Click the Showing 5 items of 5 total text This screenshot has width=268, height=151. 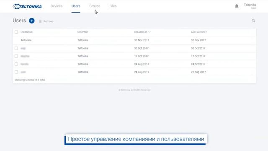pyautogui.click(x=30, y=80)
